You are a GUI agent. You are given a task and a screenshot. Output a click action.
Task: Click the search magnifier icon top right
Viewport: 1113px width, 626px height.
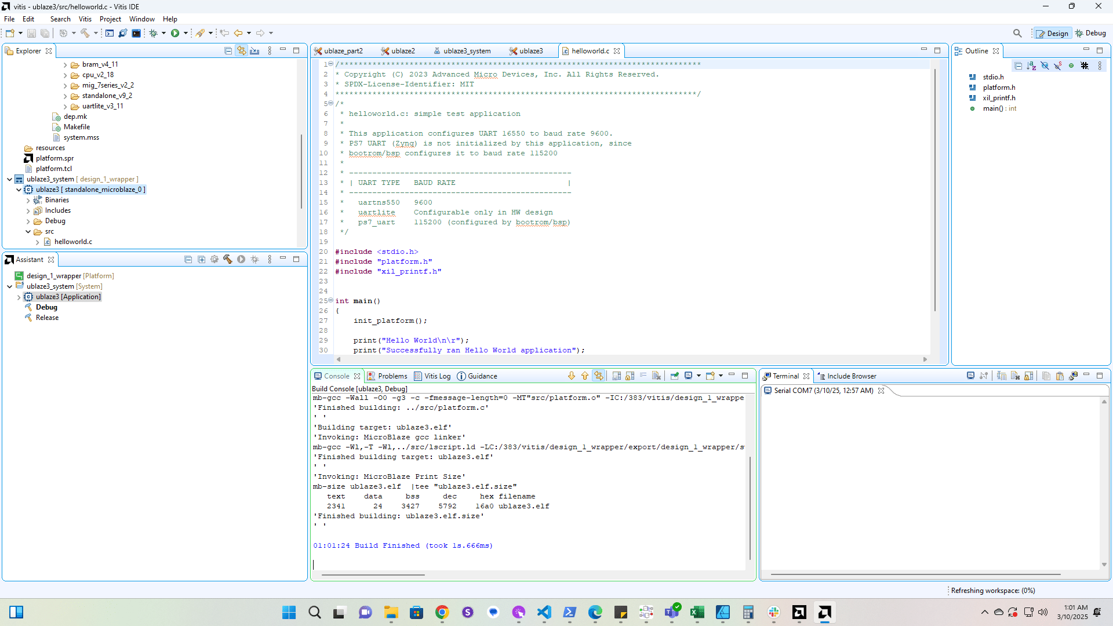tap(1017, 33)
